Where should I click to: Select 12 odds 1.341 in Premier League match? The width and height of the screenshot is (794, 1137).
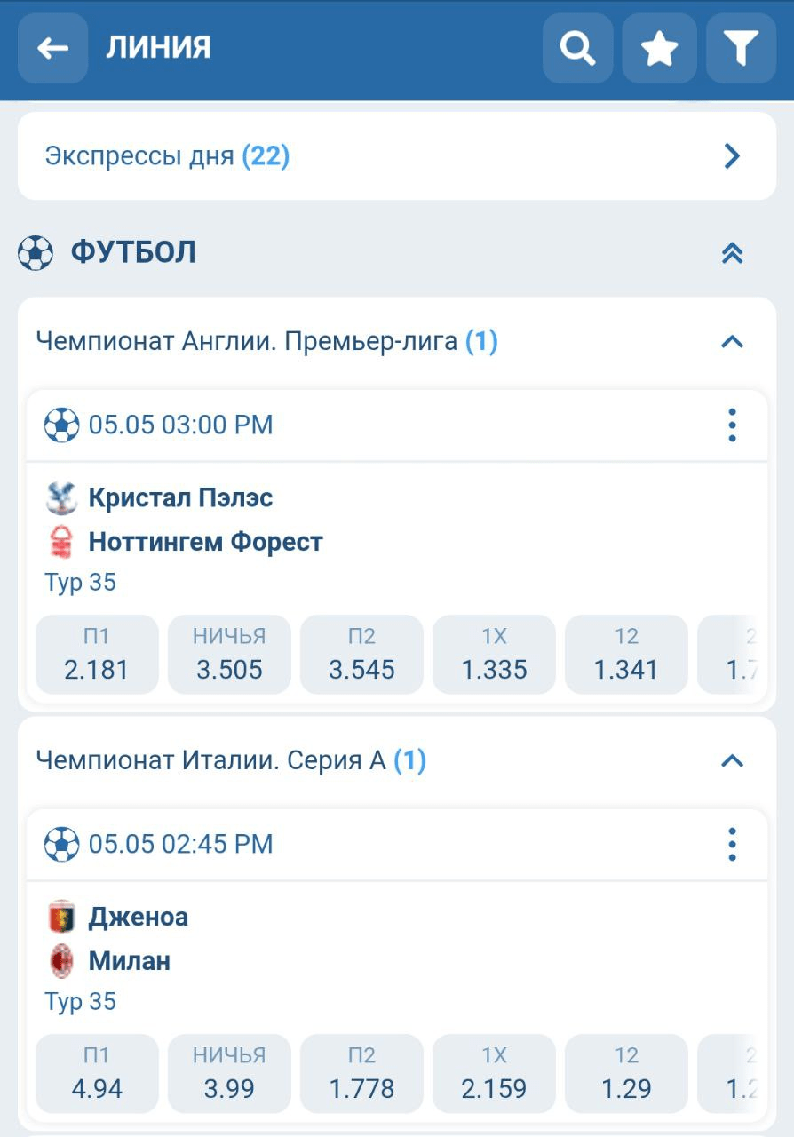(626, 654)
